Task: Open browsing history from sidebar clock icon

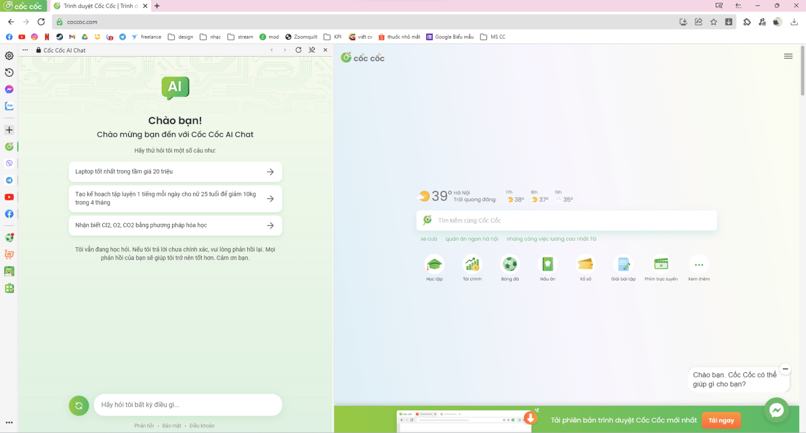Action: click(9, 73)
